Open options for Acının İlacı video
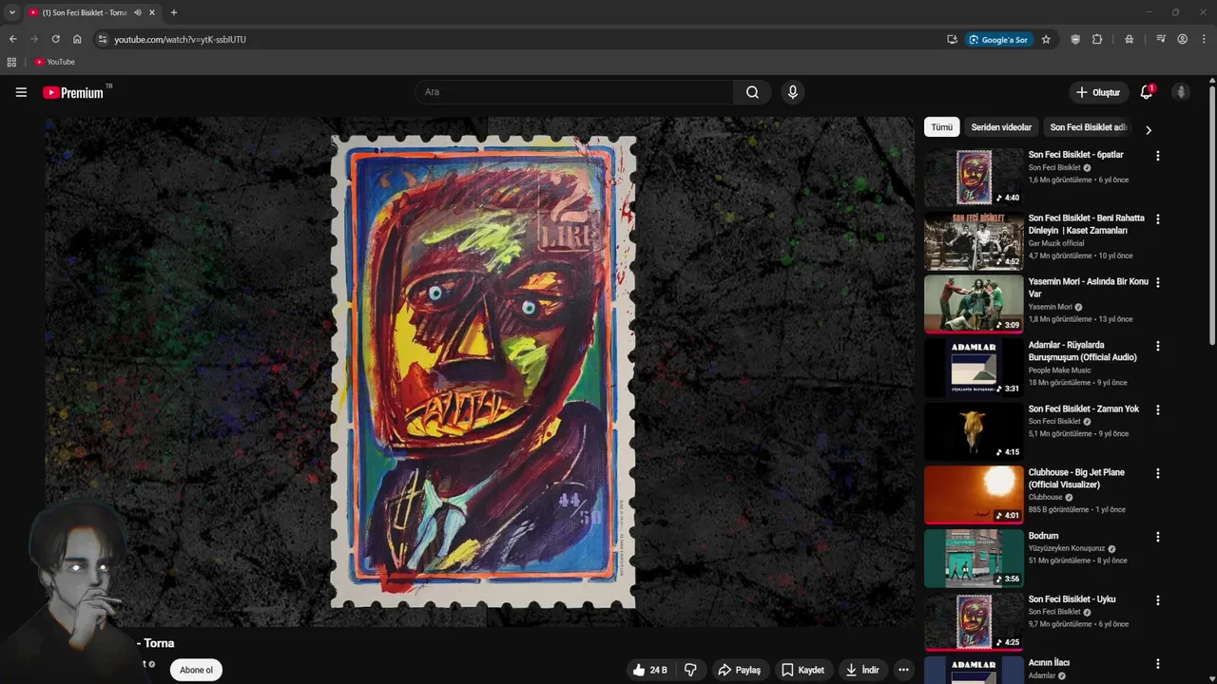Viewport: 1217px width, 684px height. pyautogui.click(x=1157, y=664)
